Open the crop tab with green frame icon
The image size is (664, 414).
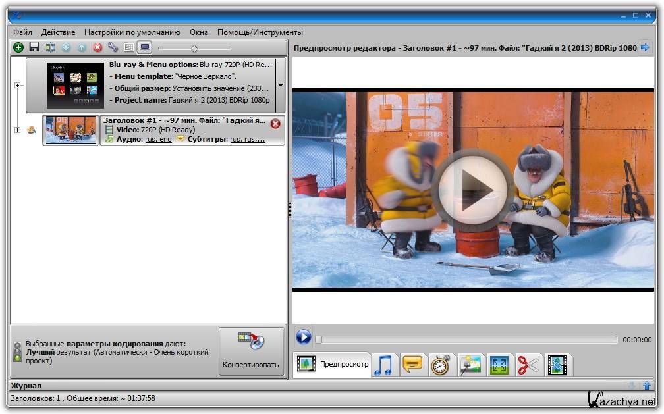pyautogui.click(x=498, y=365)
